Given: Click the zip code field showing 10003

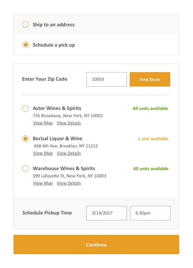Looking at the screenshot, I should (107, 79).
